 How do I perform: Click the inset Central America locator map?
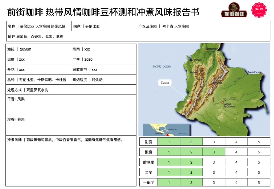[x=167, y=130]
